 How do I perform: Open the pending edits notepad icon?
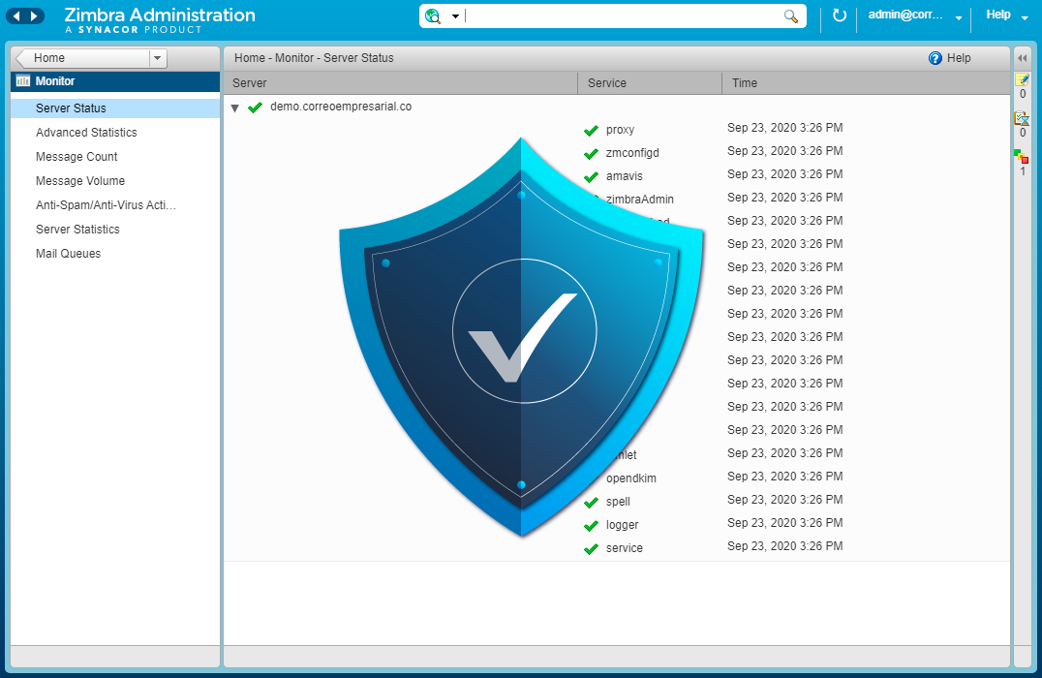tap(1022, 79)
